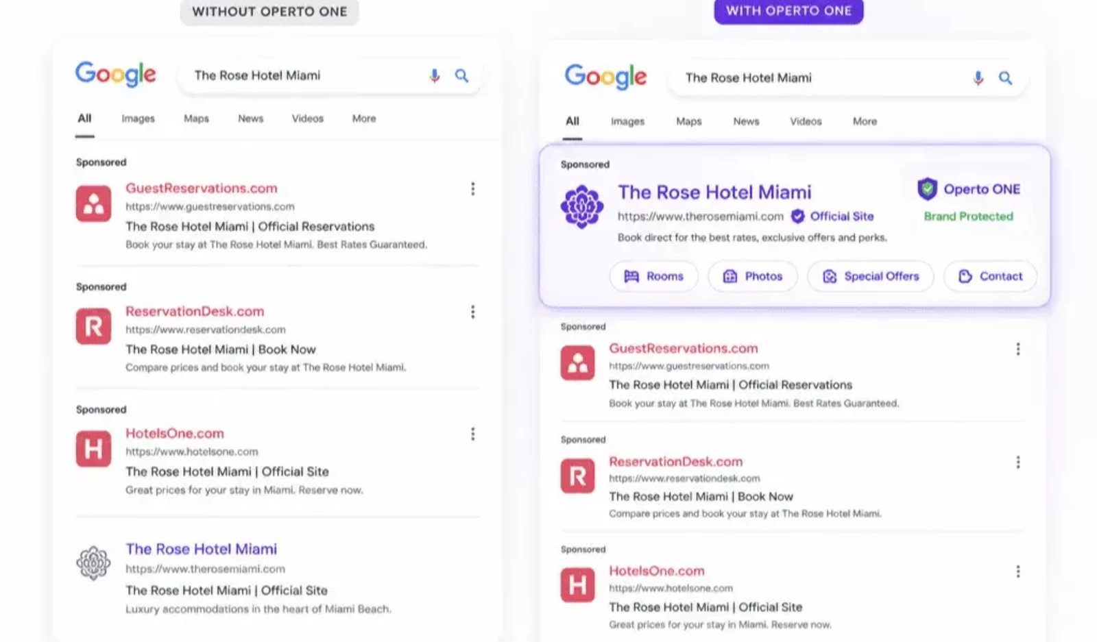The height and width of the screenshot is (642, 1097).
Task: Open The Rose Hotel Miami organic result title
Action: point(202,549)
